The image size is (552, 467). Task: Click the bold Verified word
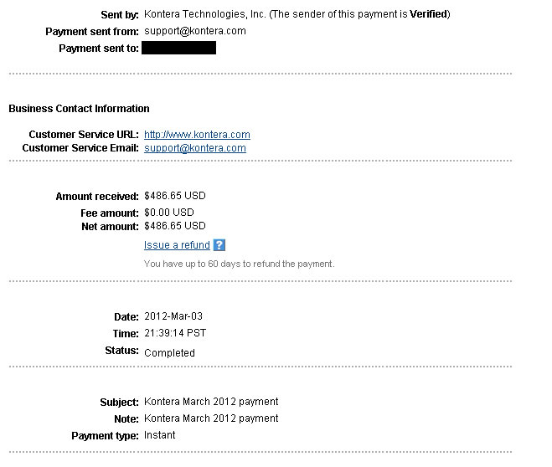point(428,14)
